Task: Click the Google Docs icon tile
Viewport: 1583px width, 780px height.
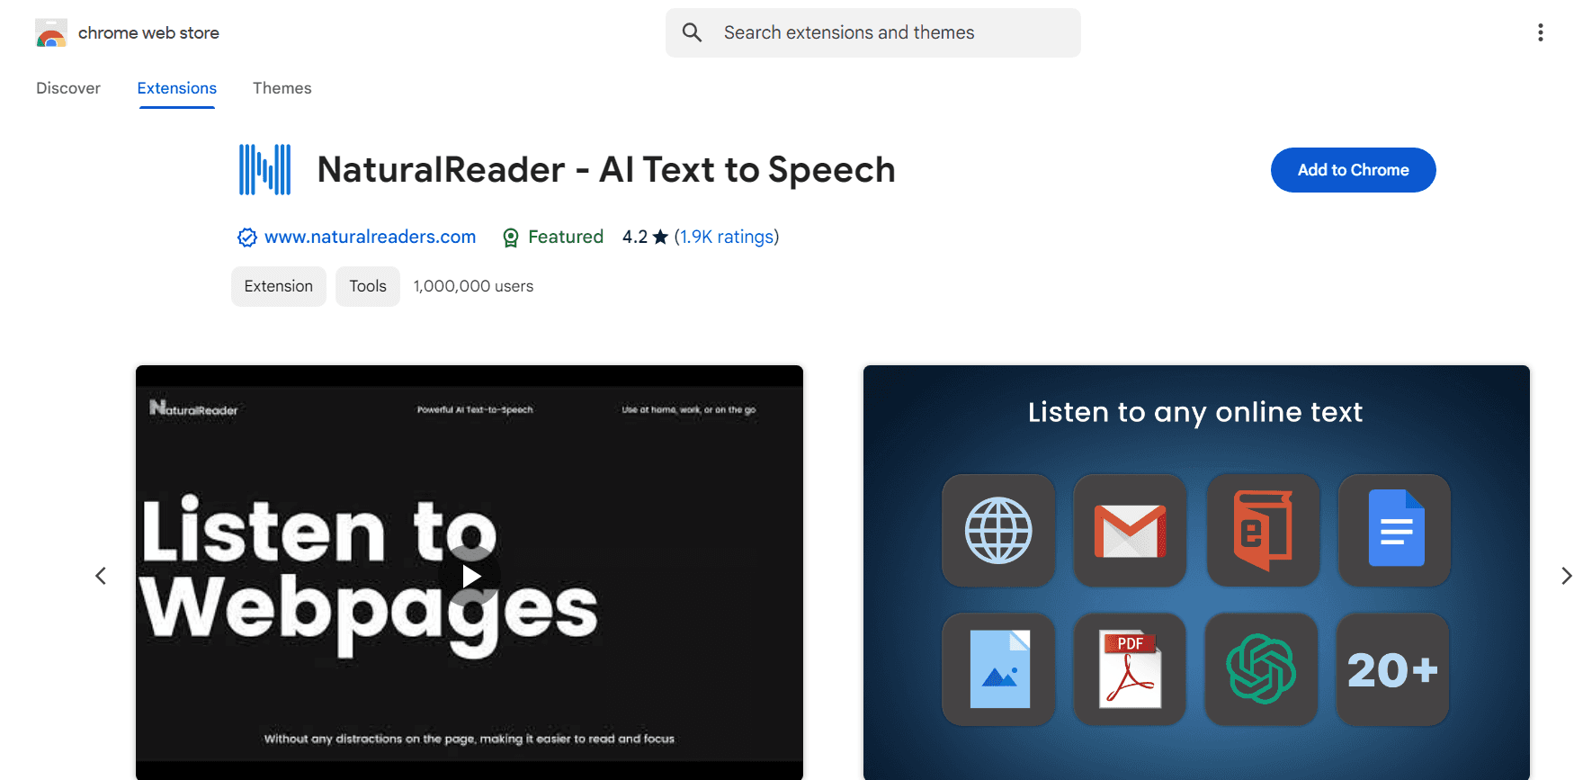Action: 1394,531
